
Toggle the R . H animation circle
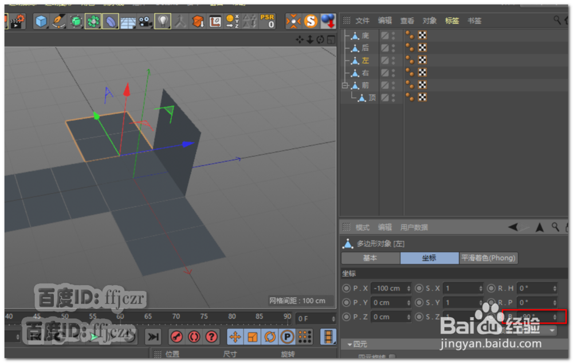pos(491,288)
